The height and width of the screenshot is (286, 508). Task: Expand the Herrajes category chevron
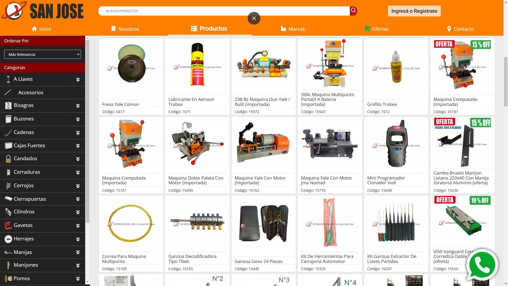(x=78, y=239)
